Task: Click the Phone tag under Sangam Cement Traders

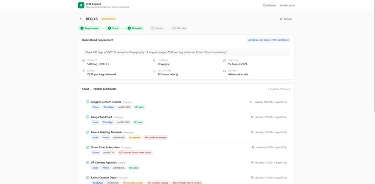Action: [96, 107]
